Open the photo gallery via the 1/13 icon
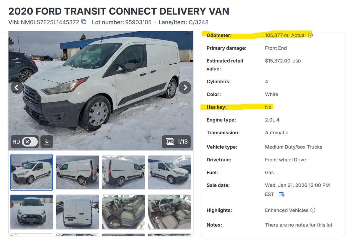Image resolution: width=351 pixels, height=251 pixels. click(x=176, y=142)
